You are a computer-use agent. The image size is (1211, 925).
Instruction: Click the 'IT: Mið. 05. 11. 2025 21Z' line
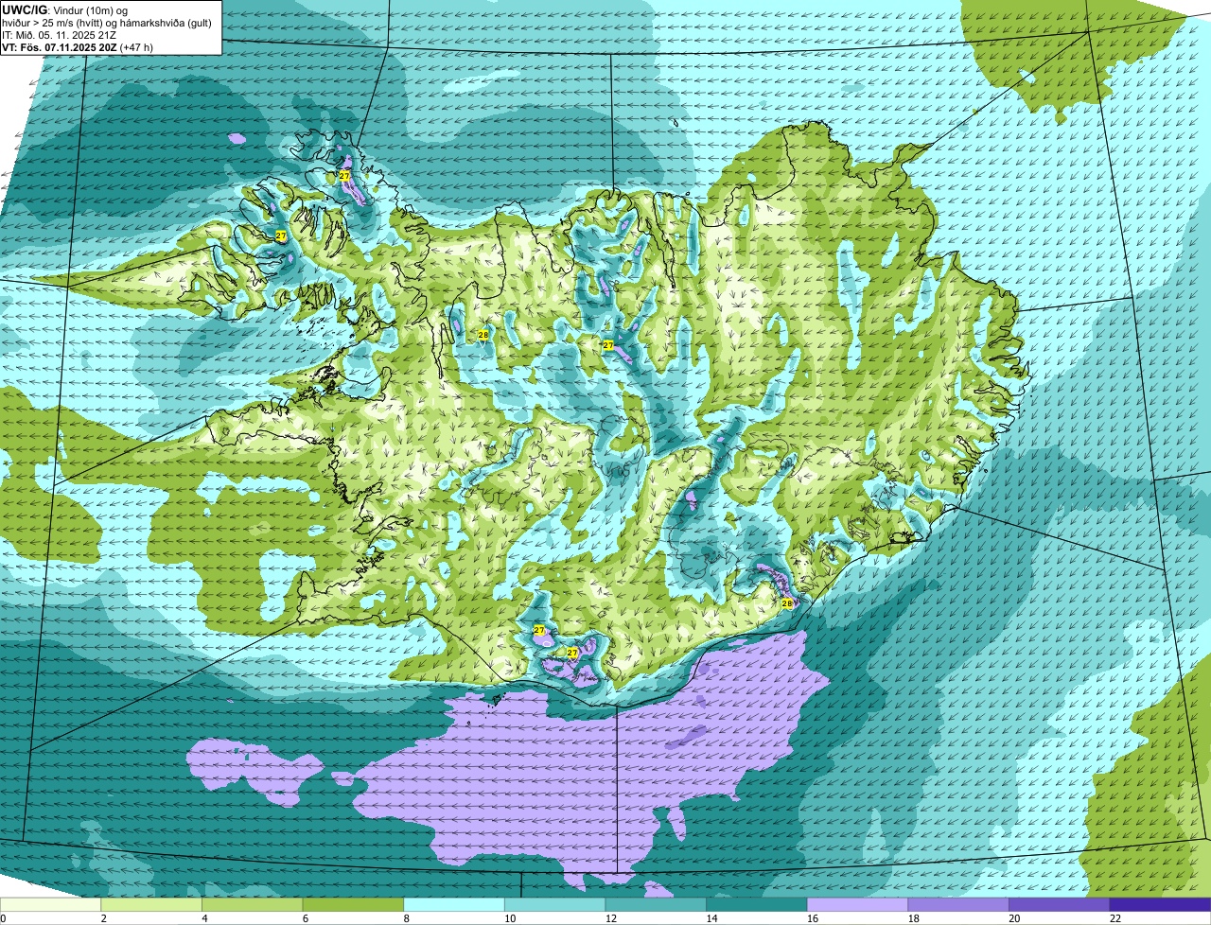[60, 34]
